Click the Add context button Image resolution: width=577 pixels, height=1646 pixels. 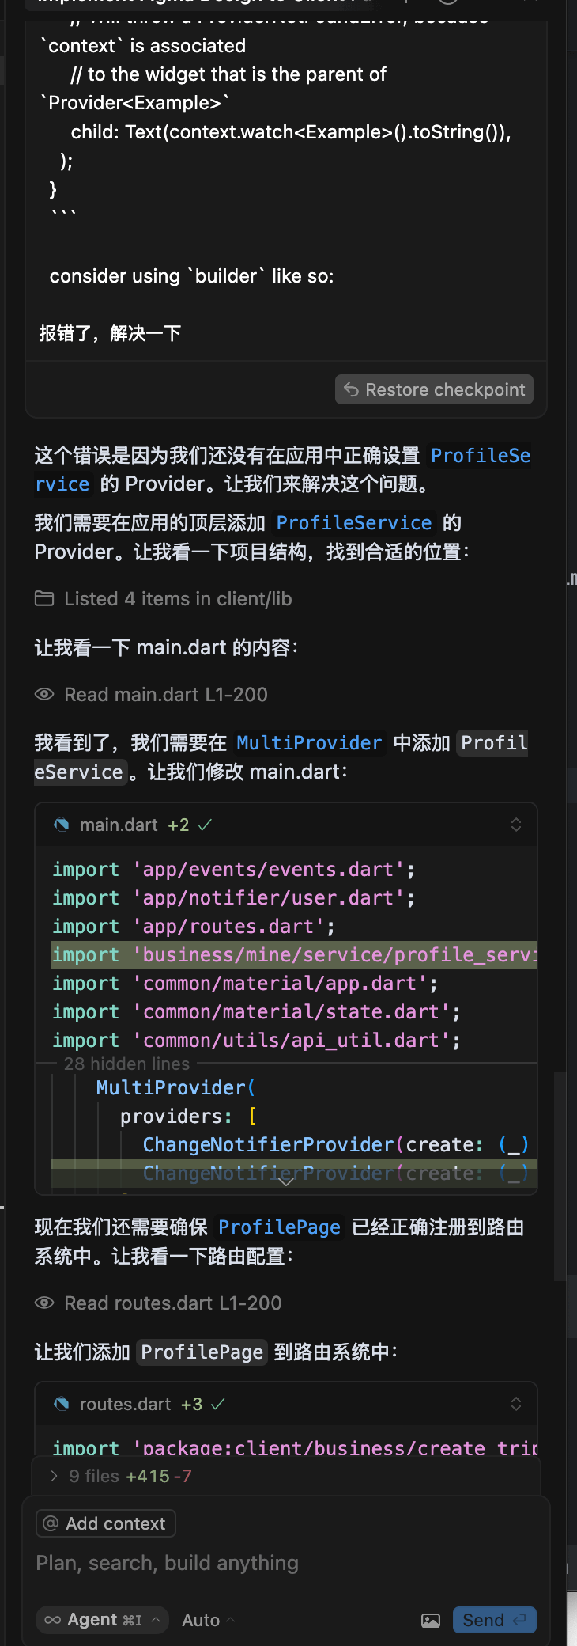[106, 1523]
